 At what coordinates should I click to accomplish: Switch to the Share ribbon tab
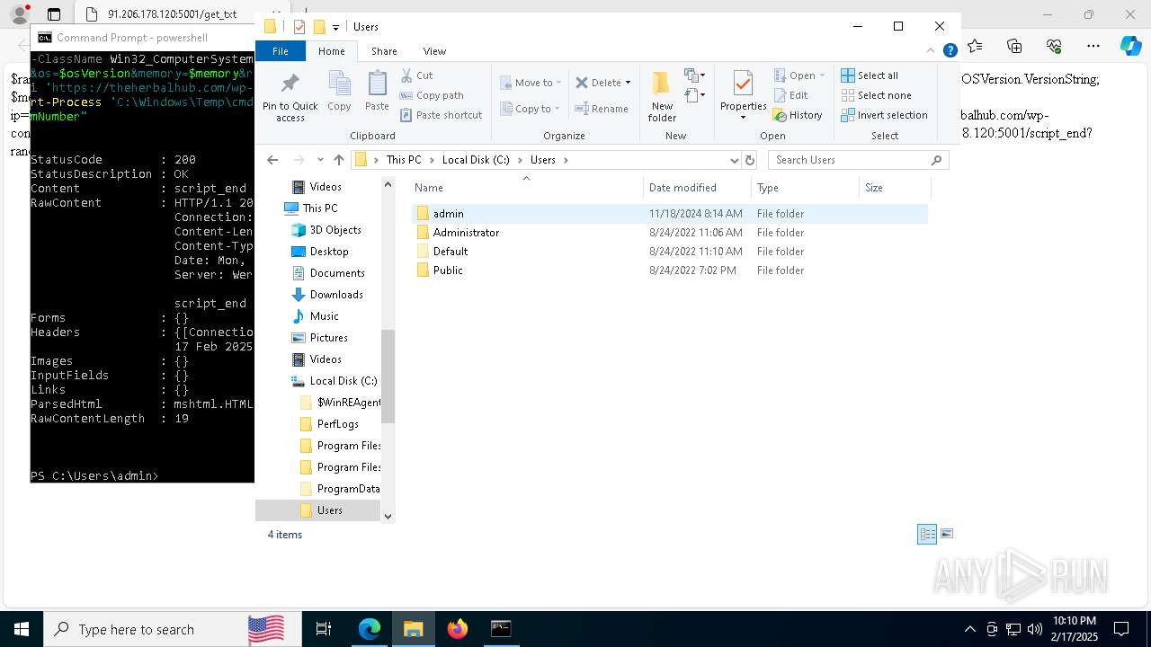tap(384, 51)
